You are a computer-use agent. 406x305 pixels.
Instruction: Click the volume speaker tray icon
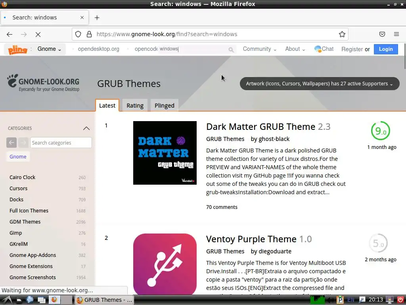(330, 300)
